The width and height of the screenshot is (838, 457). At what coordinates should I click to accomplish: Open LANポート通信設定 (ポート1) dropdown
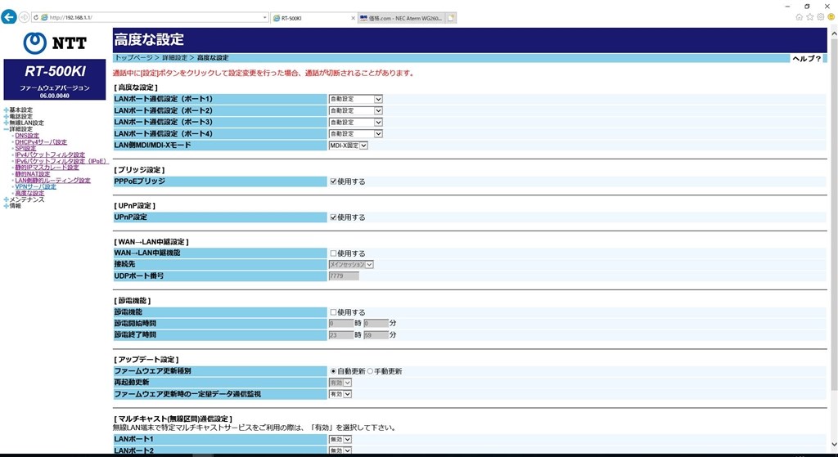point(355,99)
